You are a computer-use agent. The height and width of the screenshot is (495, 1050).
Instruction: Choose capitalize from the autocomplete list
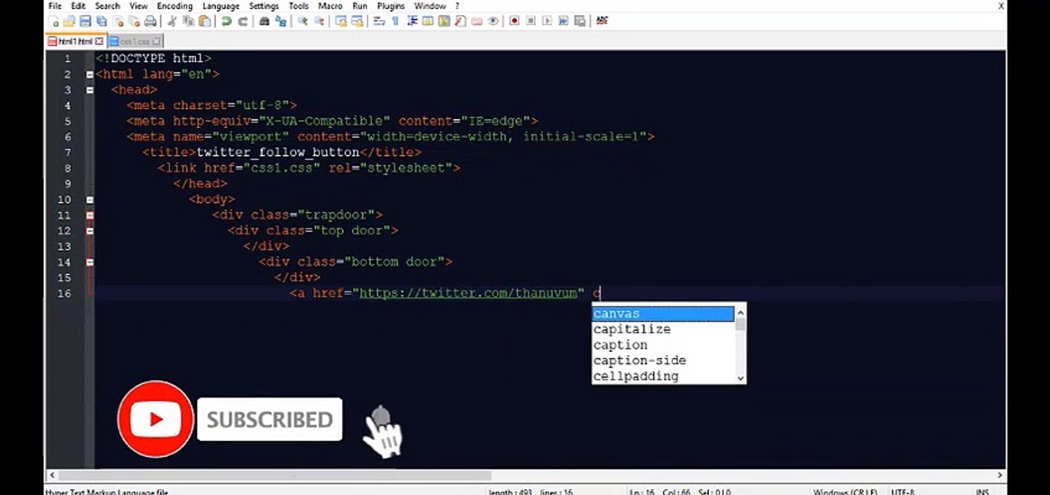[x=663, y=329]
